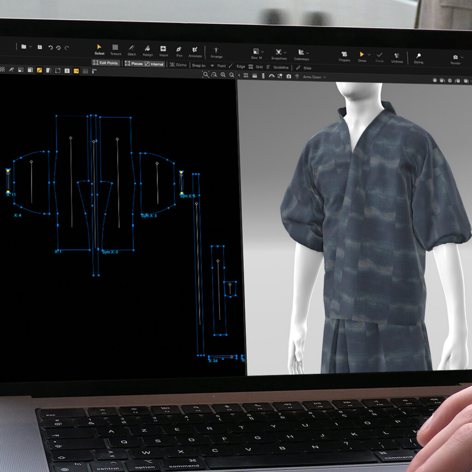Expand the folder icon dropdown arrow

click(x=30, y=47)
